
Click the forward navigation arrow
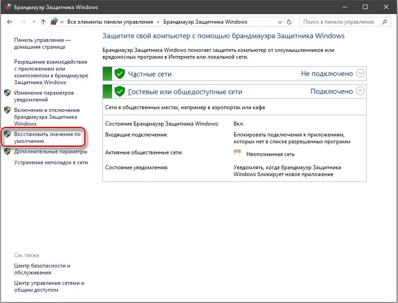(23, 22)
